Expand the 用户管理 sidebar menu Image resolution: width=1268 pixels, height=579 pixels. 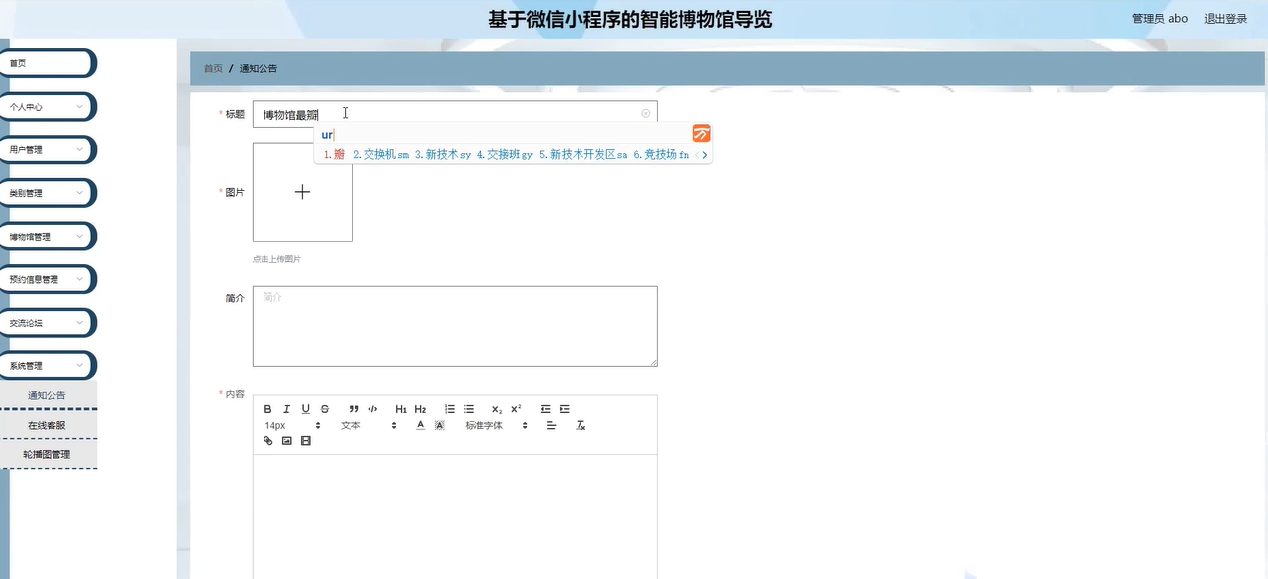point(48,149)
